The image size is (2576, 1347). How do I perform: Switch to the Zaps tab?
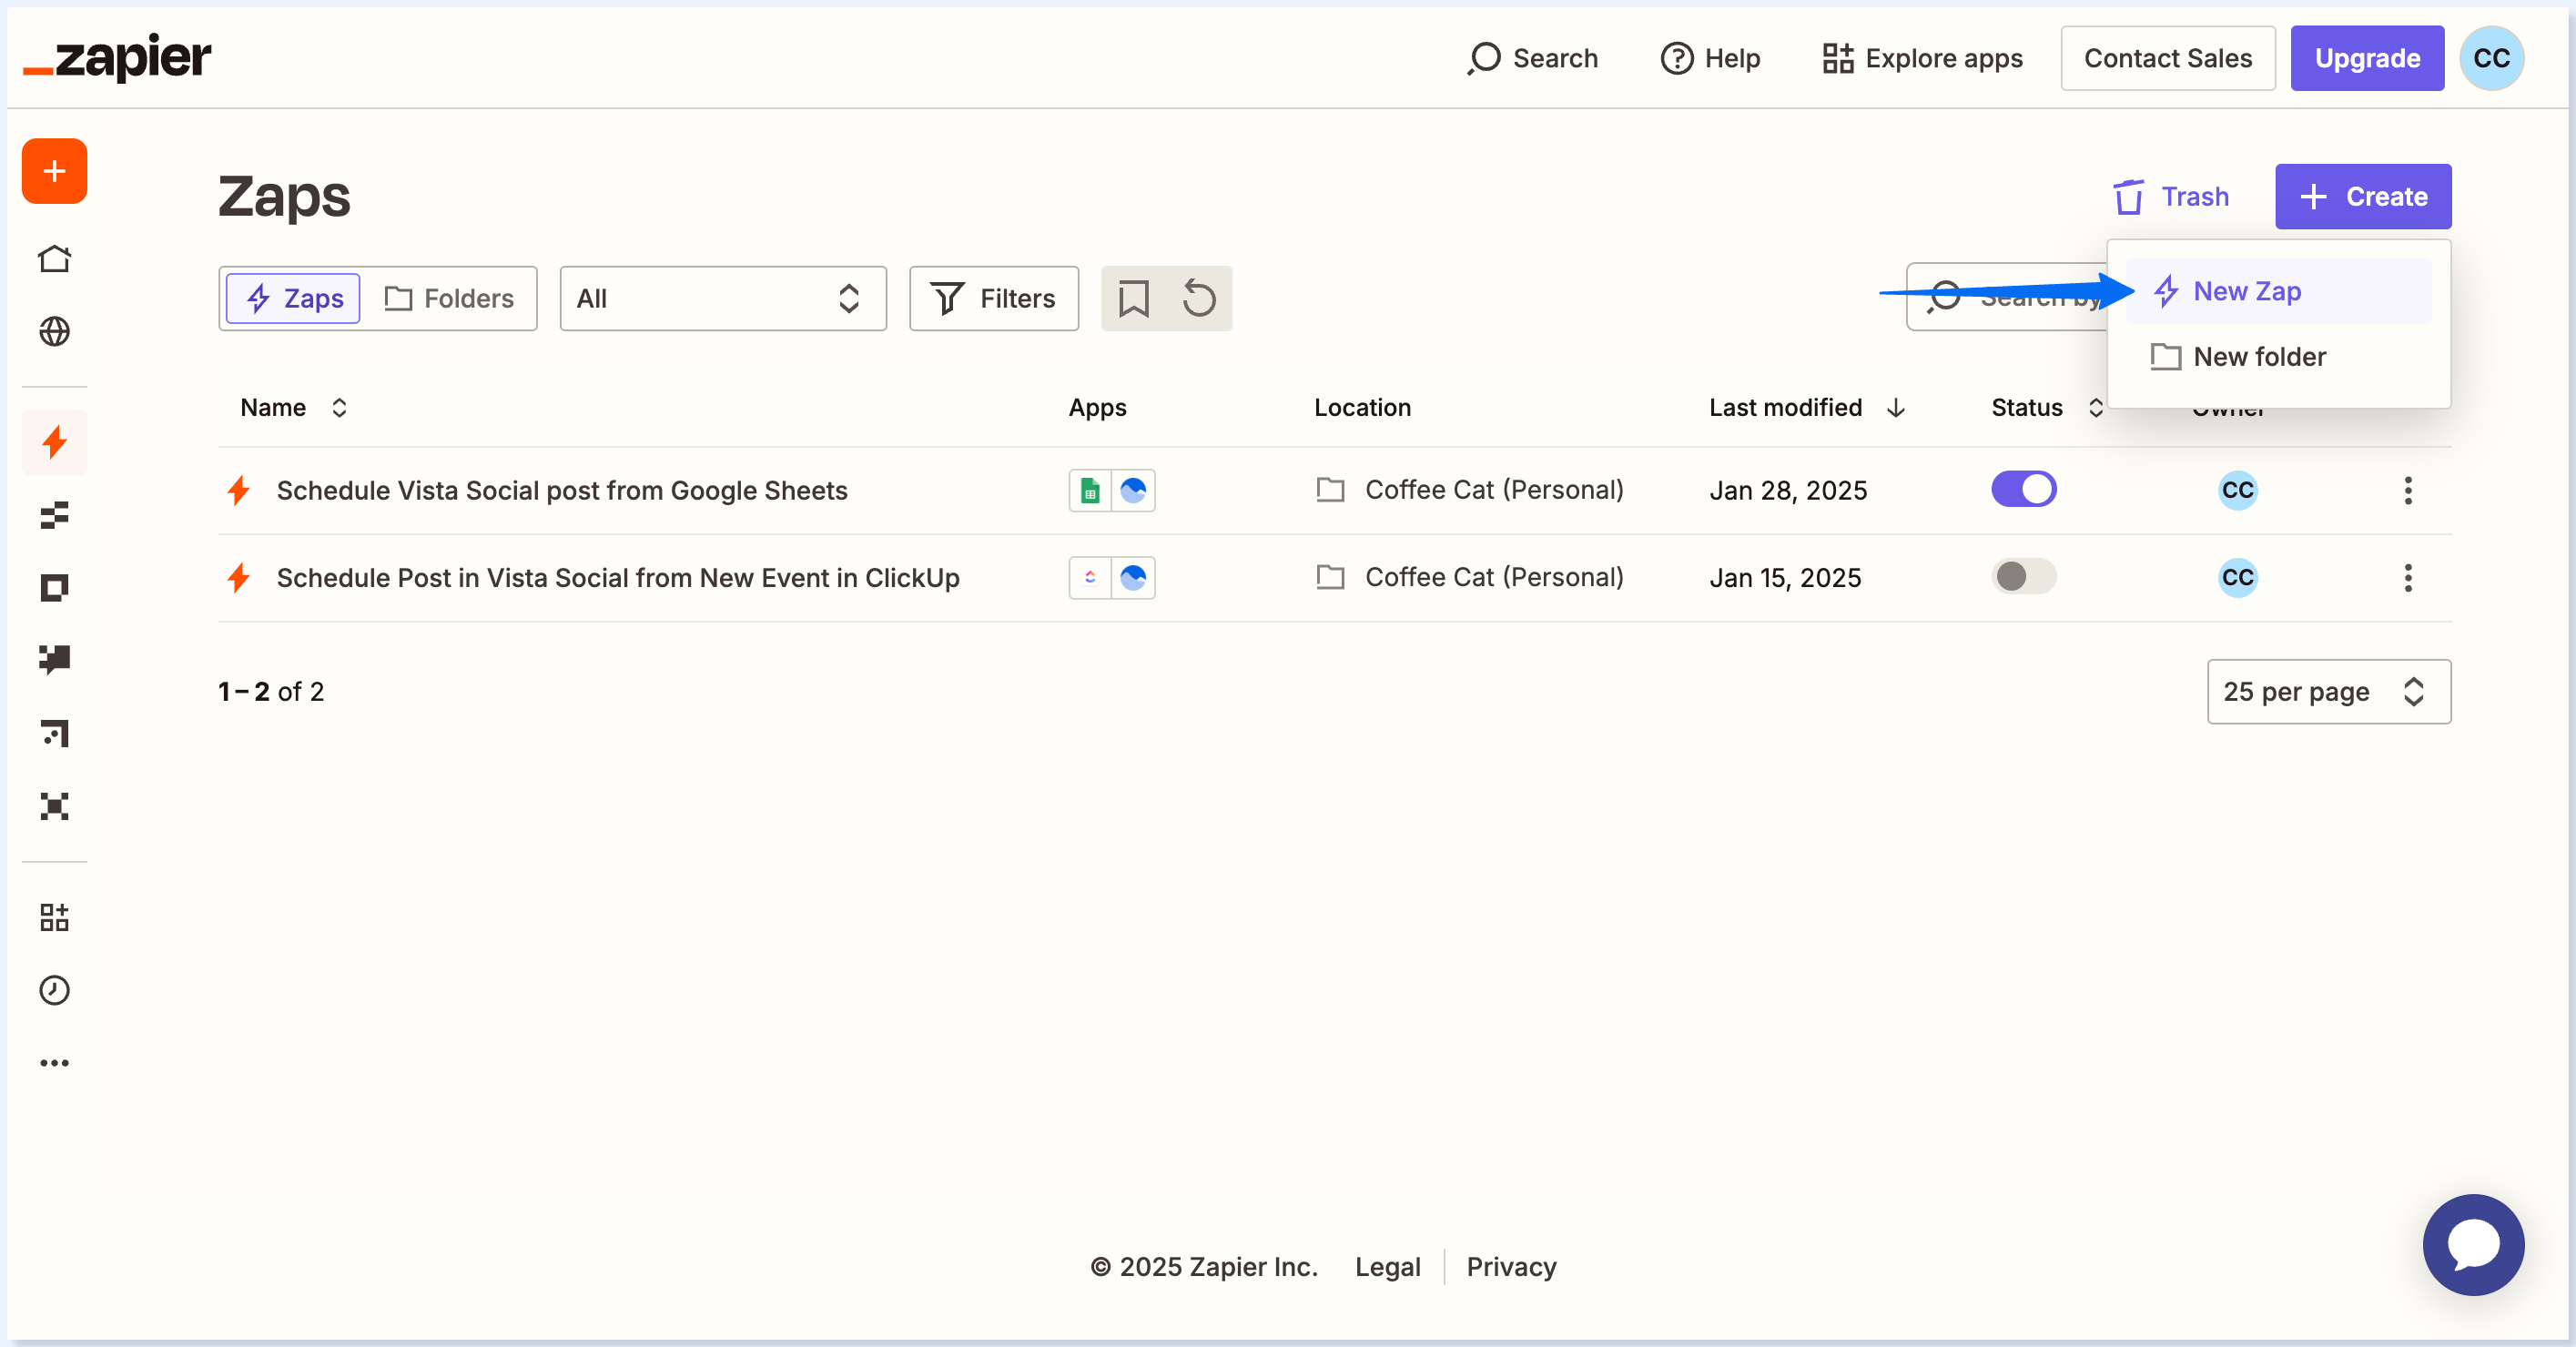(x=293, y=298)
